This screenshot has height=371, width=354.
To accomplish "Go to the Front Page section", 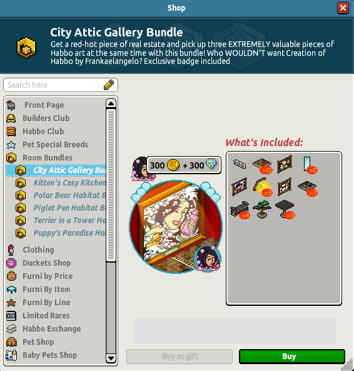I will [44, 105].
